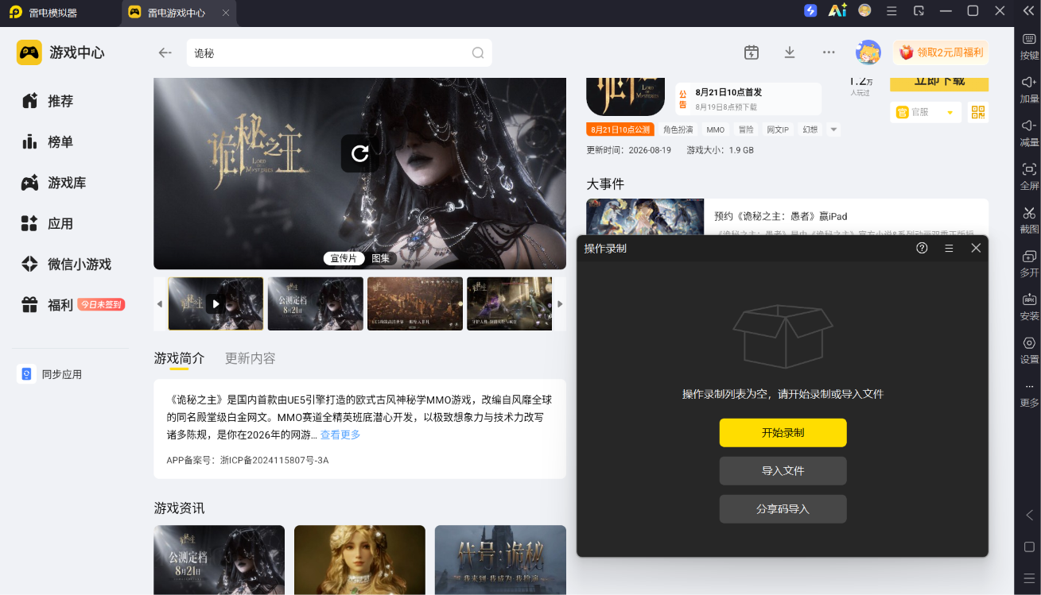Click the Game Center profile avatar
The height and width of the screenshot is (595, 1041).
click(868, 52)
